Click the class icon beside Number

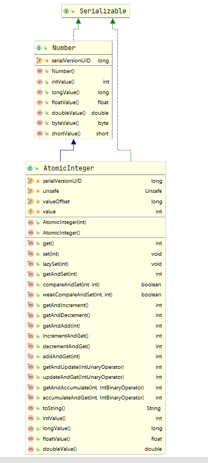click(39, 48)
